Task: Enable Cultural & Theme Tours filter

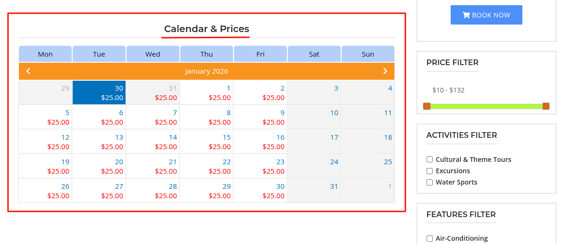Action: coord(429,160)
